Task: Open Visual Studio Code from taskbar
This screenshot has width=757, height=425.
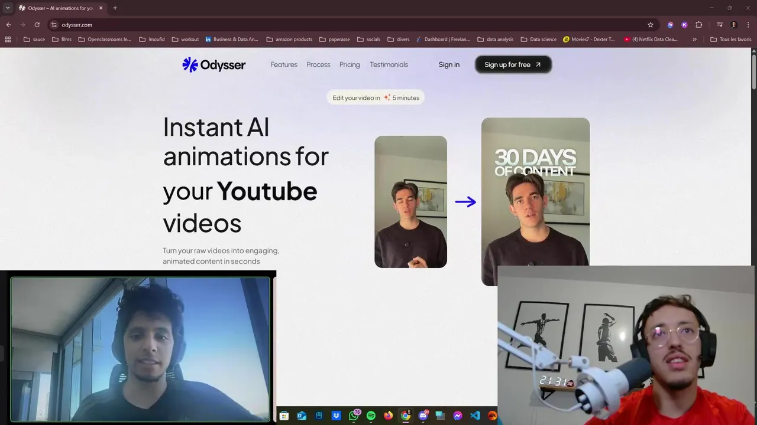Action: point(475,416)
